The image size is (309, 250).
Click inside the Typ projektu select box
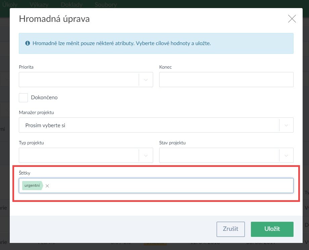coord(79,155)
